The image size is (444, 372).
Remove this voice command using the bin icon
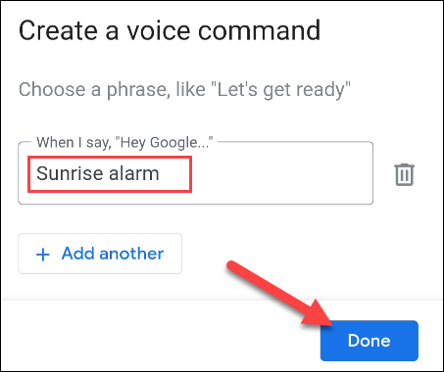(x=404, y=174)
